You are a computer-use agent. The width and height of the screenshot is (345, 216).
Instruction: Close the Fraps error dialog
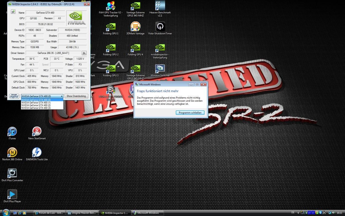tap(203, 84)
